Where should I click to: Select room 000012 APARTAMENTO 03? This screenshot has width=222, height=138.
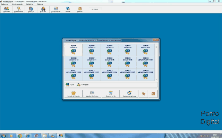pyautogui.click(x=92, y=74)
